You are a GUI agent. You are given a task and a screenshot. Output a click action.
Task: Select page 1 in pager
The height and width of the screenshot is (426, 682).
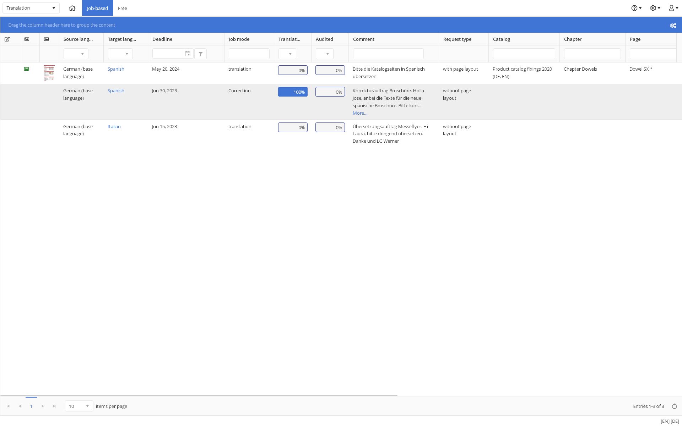31,406
